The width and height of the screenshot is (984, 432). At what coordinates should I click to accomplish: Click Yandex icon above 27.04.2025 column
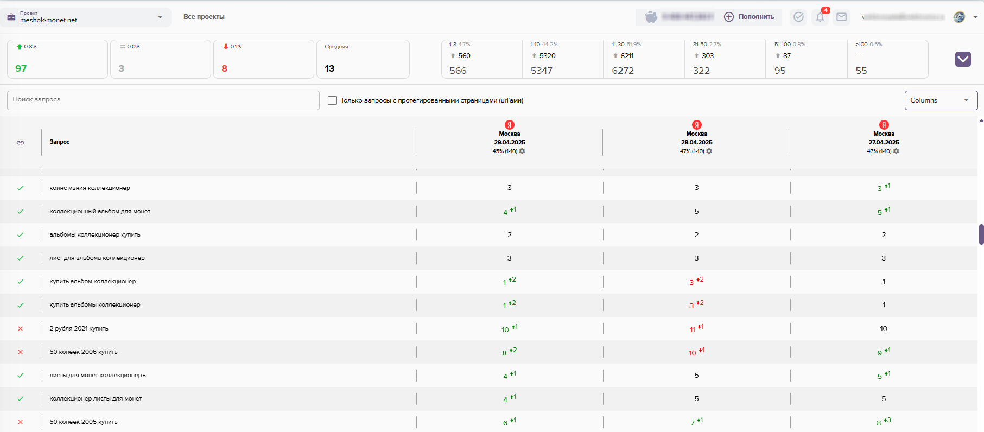(884, 125)
